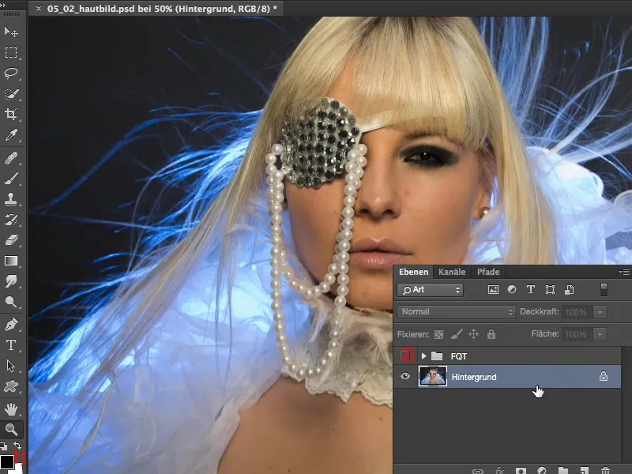Create new adjustment layer icon

click(x=542, y=470)
